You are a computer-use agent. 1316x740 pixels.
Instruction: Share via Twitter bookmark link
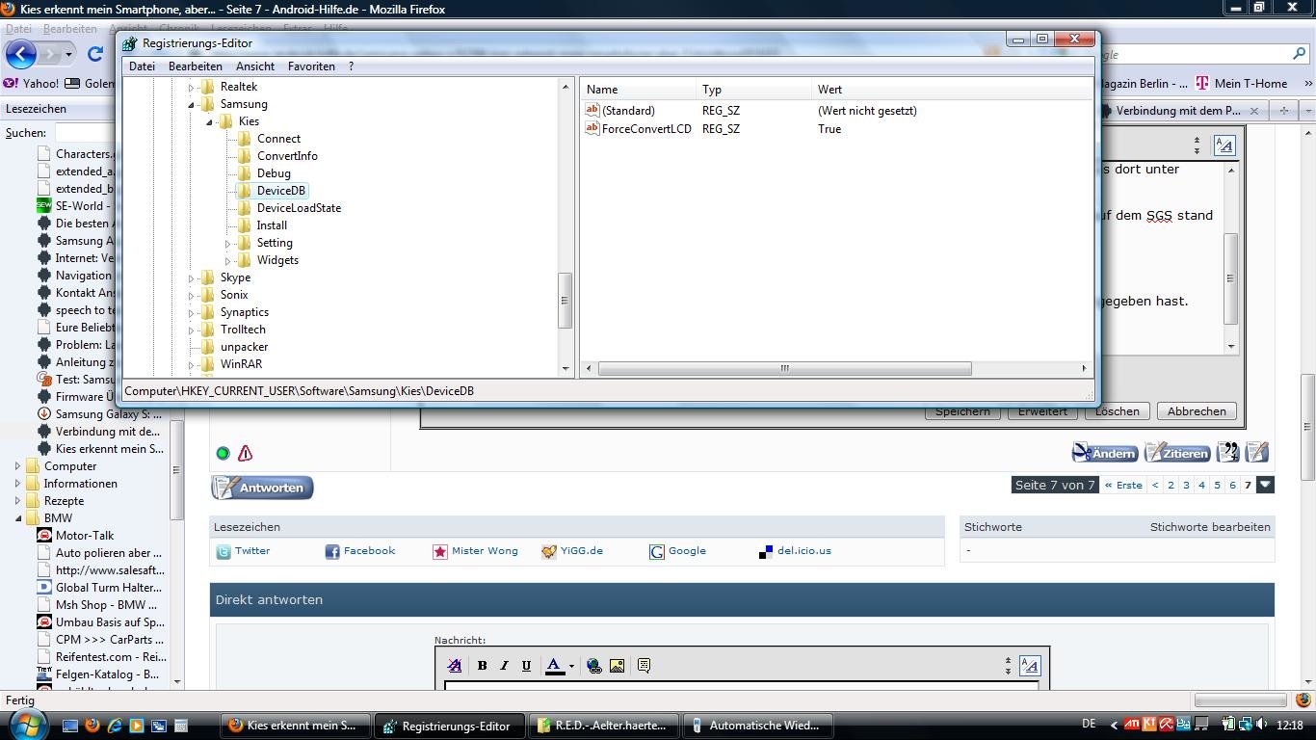click(252, 551)
